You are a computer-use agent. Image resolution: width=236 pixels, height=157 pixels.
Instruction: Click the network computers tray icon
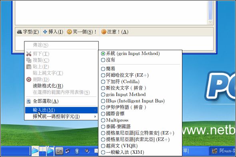[67, 151]
